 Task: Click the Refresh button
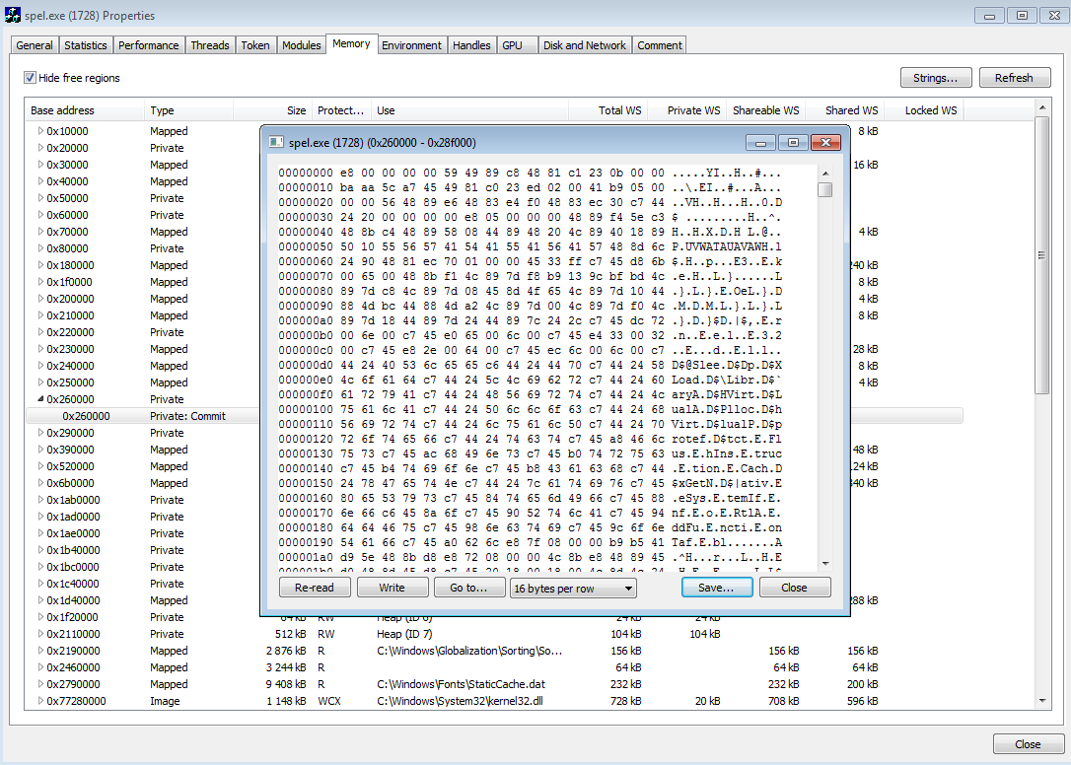point(1014,77)
